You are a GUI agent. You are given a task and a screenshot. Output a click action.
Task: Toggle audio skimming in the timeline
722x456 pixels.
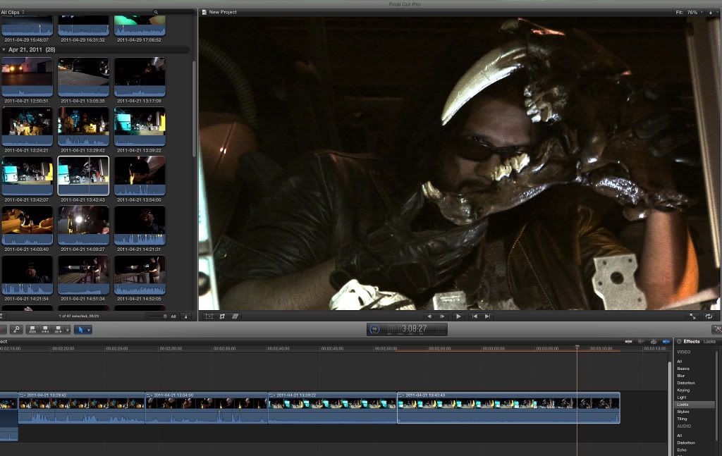click(641, 341)
